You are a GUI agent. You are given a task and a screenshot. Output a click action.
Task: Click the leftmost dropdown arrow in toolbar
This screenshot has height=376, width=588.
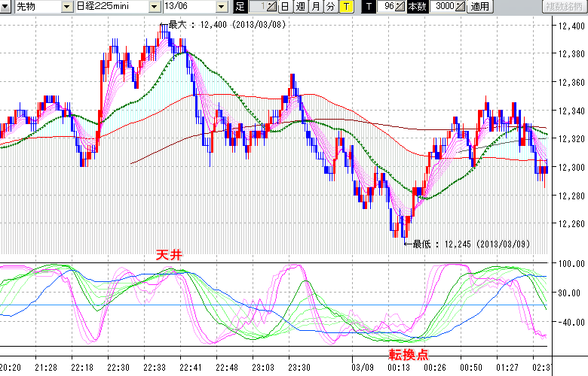pos(5,7)
